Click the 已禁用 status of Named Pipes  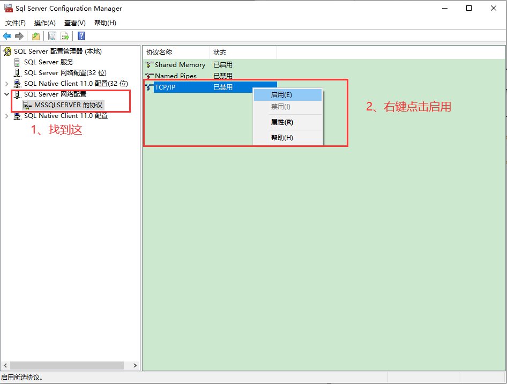223,76
